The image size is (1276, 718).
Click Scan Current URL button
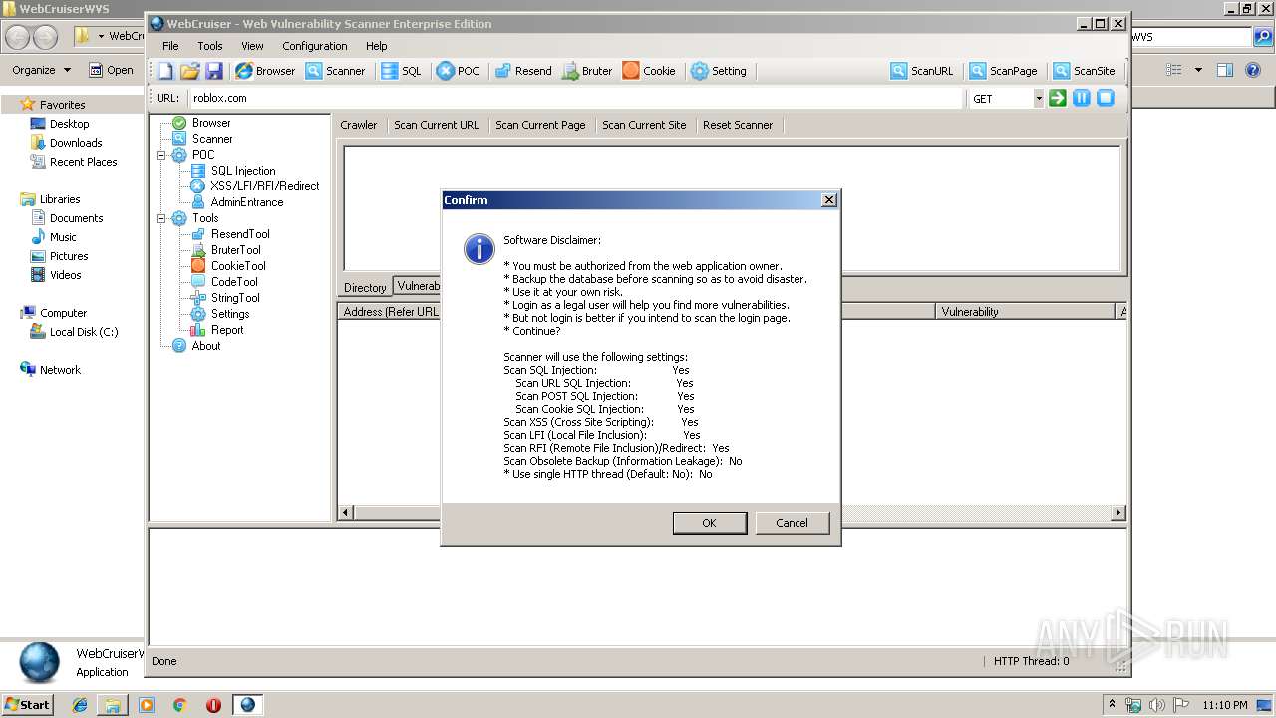coord(437,125)
